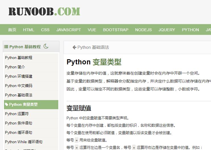Click the line Python 中的变量赋值不需要类型声明

pyautogui.click(x=98, y=118)
